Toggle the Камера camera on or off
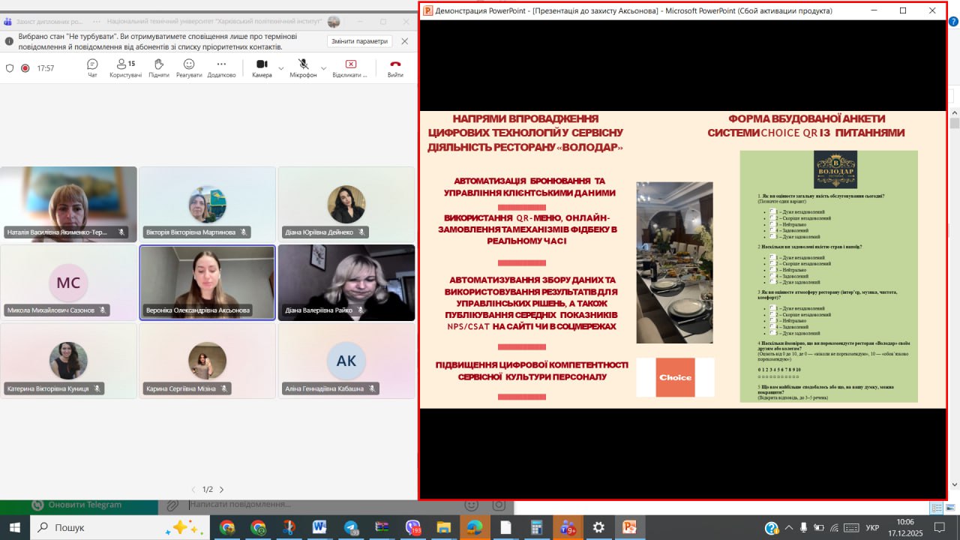The image size is (960, 540). [x=262, y=67]
